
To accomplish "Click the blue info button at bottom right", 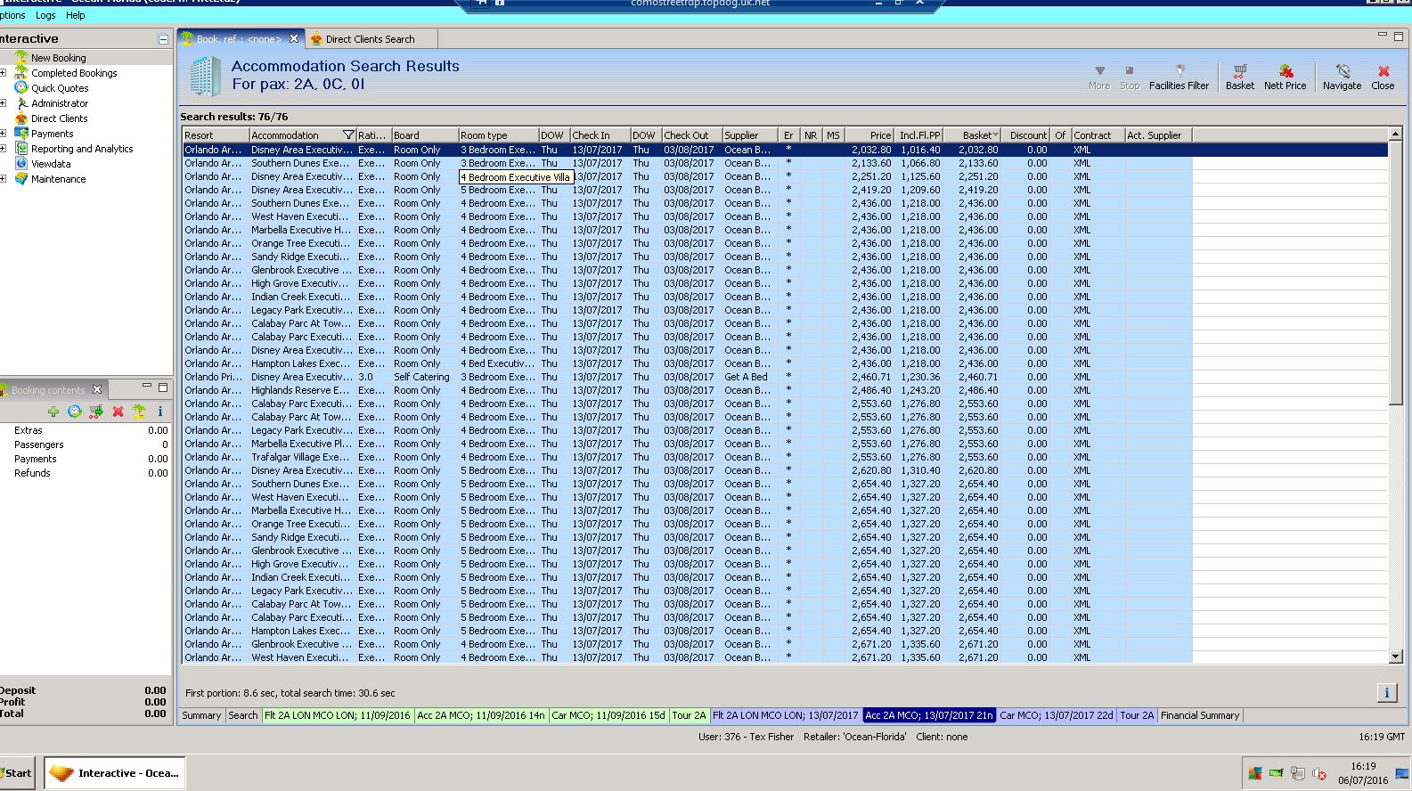I will 1386,692.
